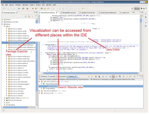Expand Referenced Libraries node

(x=4, y=100)
